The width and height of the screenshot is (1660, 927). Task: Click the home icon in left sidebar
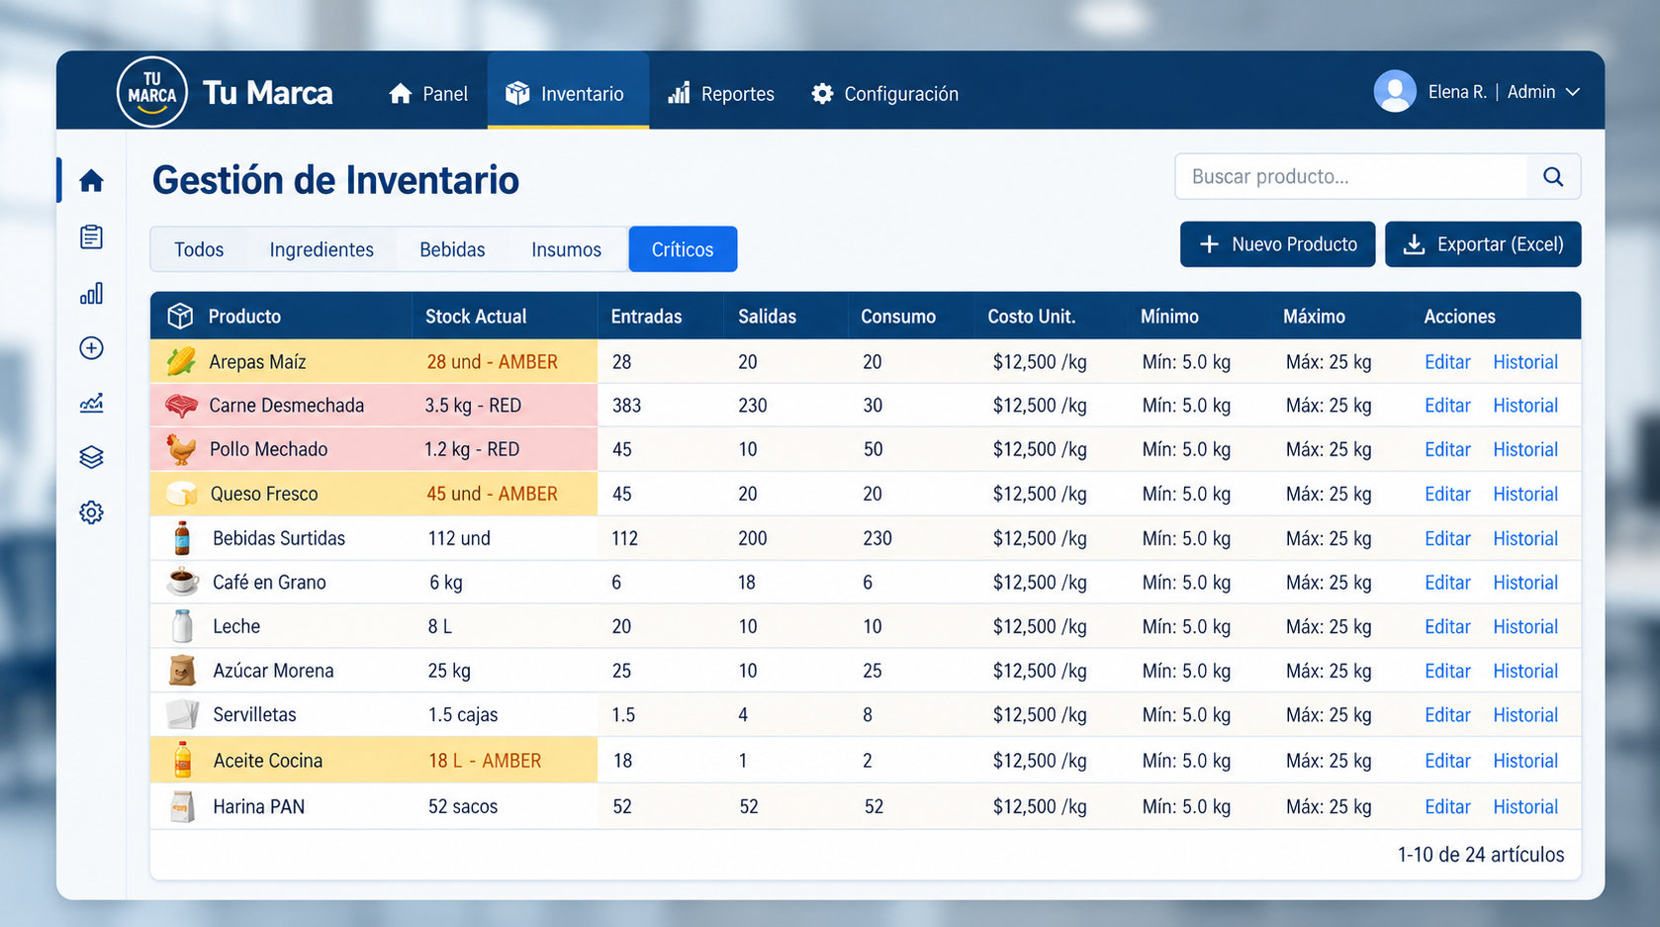pos(91,180)
